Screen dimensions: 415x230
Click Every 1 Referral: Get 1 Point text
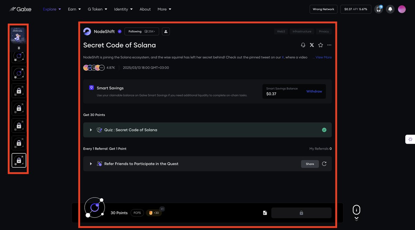tap(105, 149)
